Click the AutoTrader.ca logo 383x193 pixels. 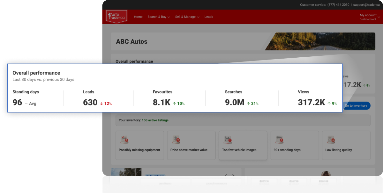click(116, 17)
